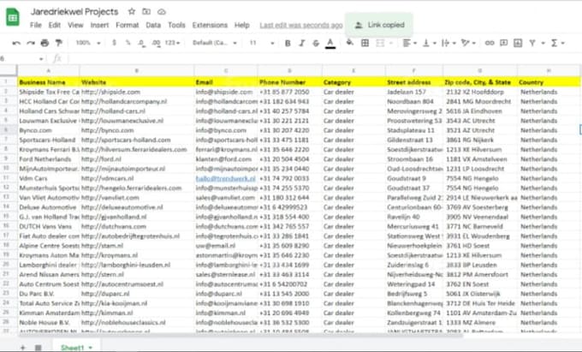Open text wrapping dropdown
Viewport: 582px width, 352px height.
coord(448,43)
